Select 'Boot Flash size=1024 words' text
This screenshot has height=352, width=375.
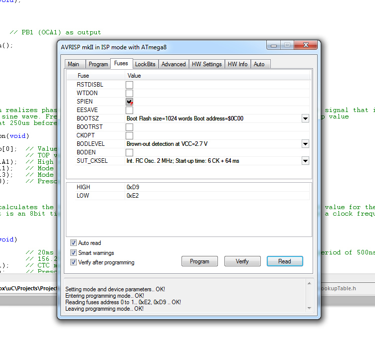(x=160, y=118)
